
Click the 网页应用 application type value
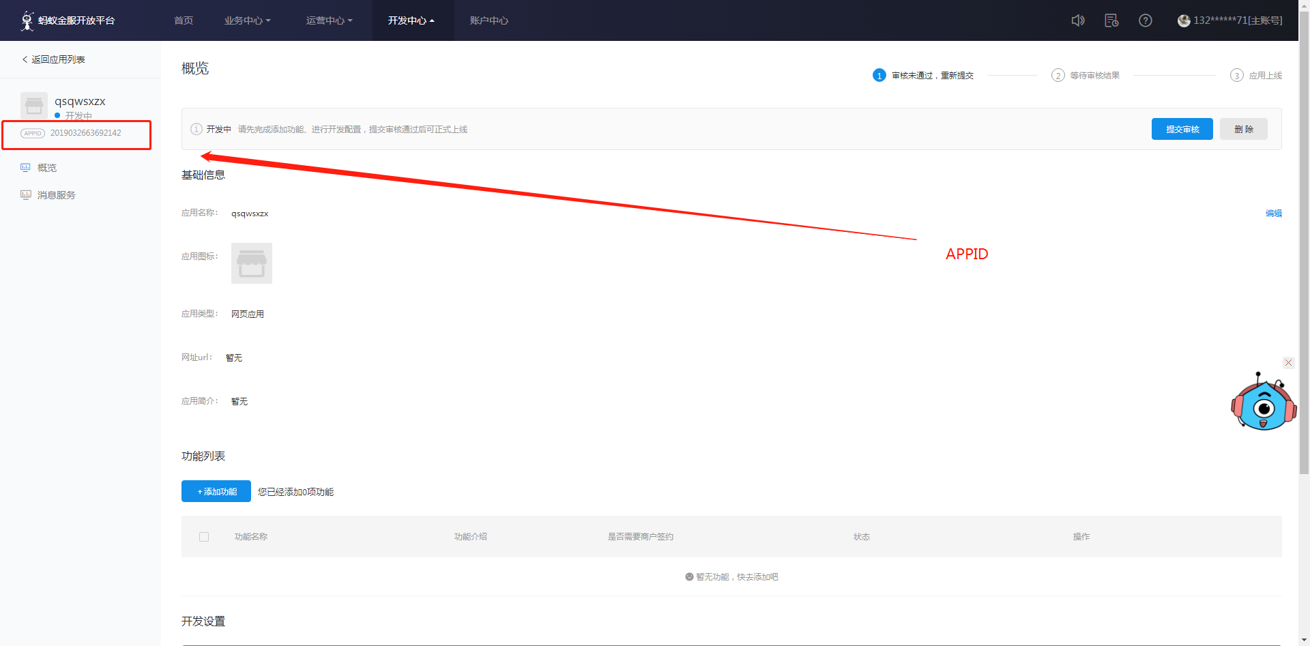[248, 314]
